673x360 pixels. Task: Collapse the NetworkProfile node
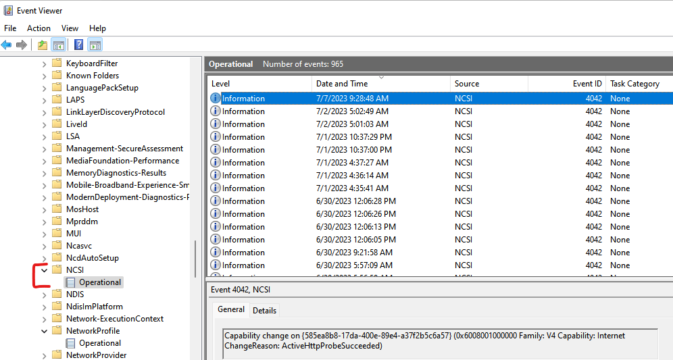[44, 331]
